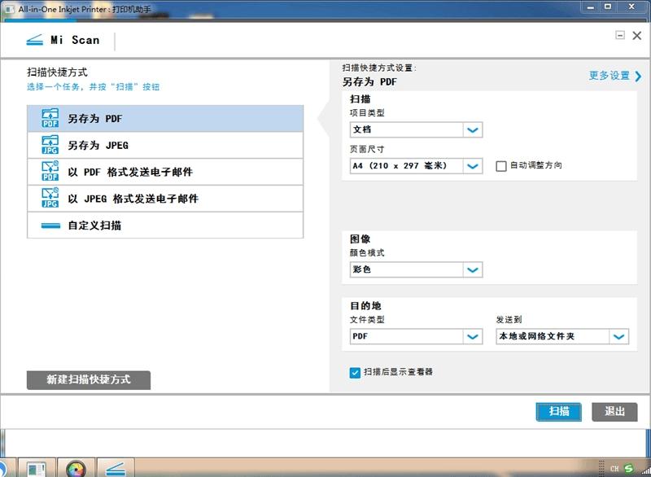Click the 扫描 button to start scanning

click(558, 412)
